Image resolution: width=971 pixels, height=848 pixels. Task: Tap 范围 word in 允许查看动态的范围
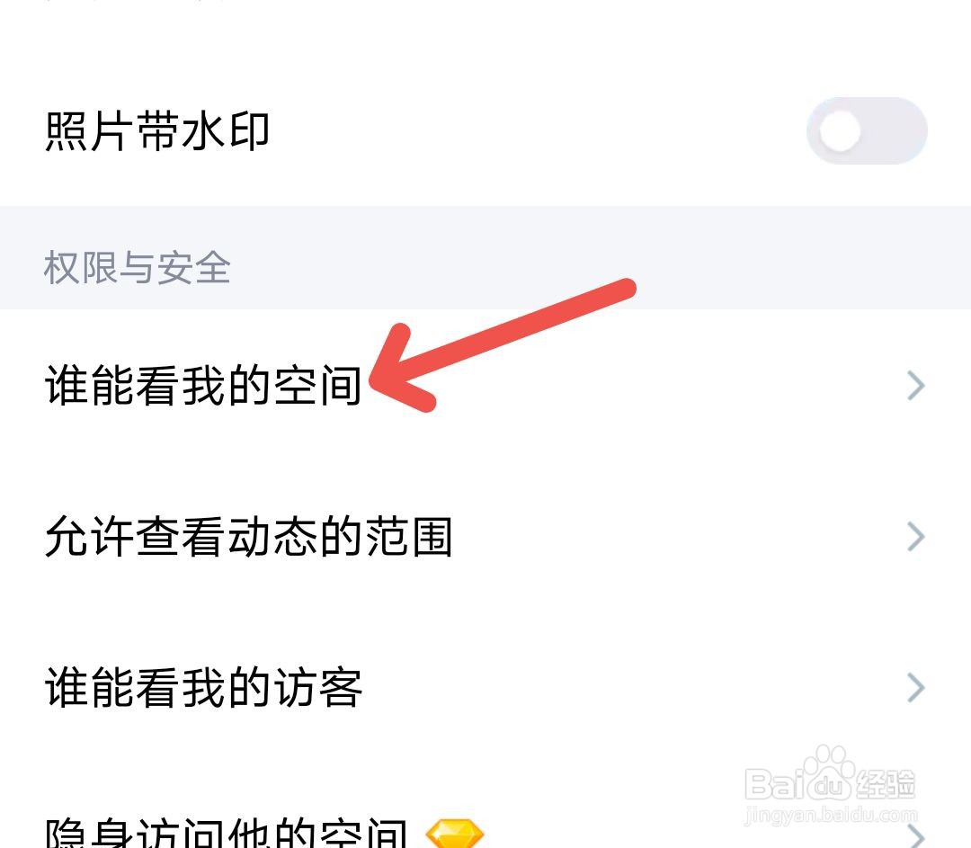tap(409, 537)
